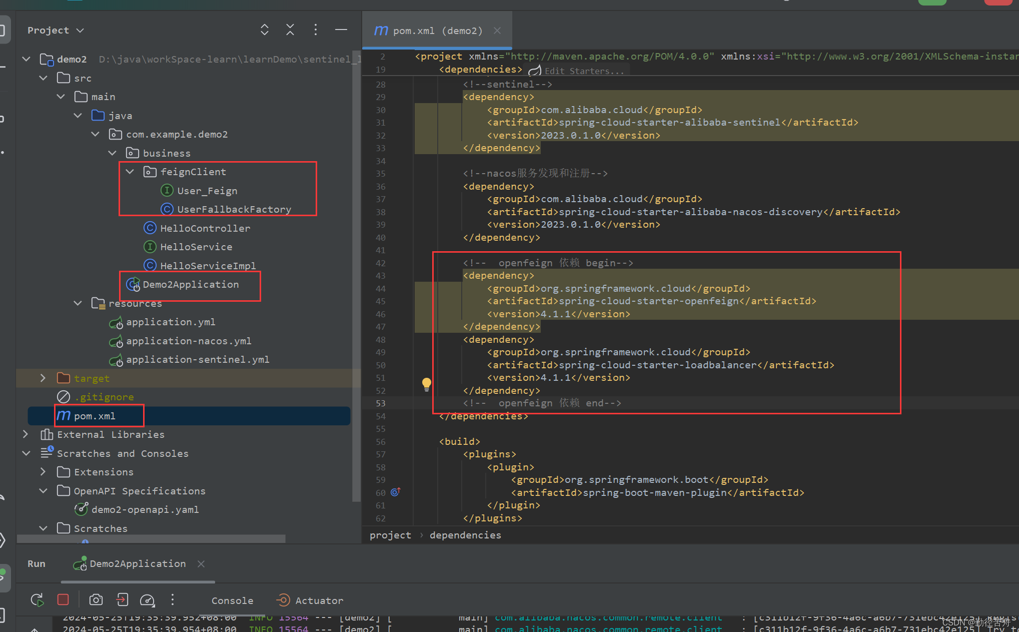
Task: Expand the target folder
Action: click(x=43, y=378)
